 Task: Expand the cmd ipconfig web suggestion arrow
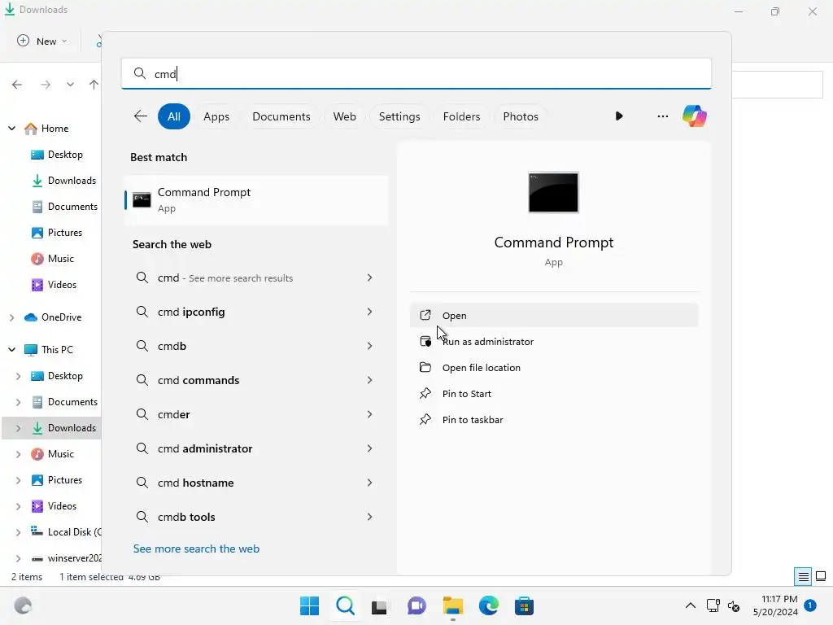click(x=369, y=312)
